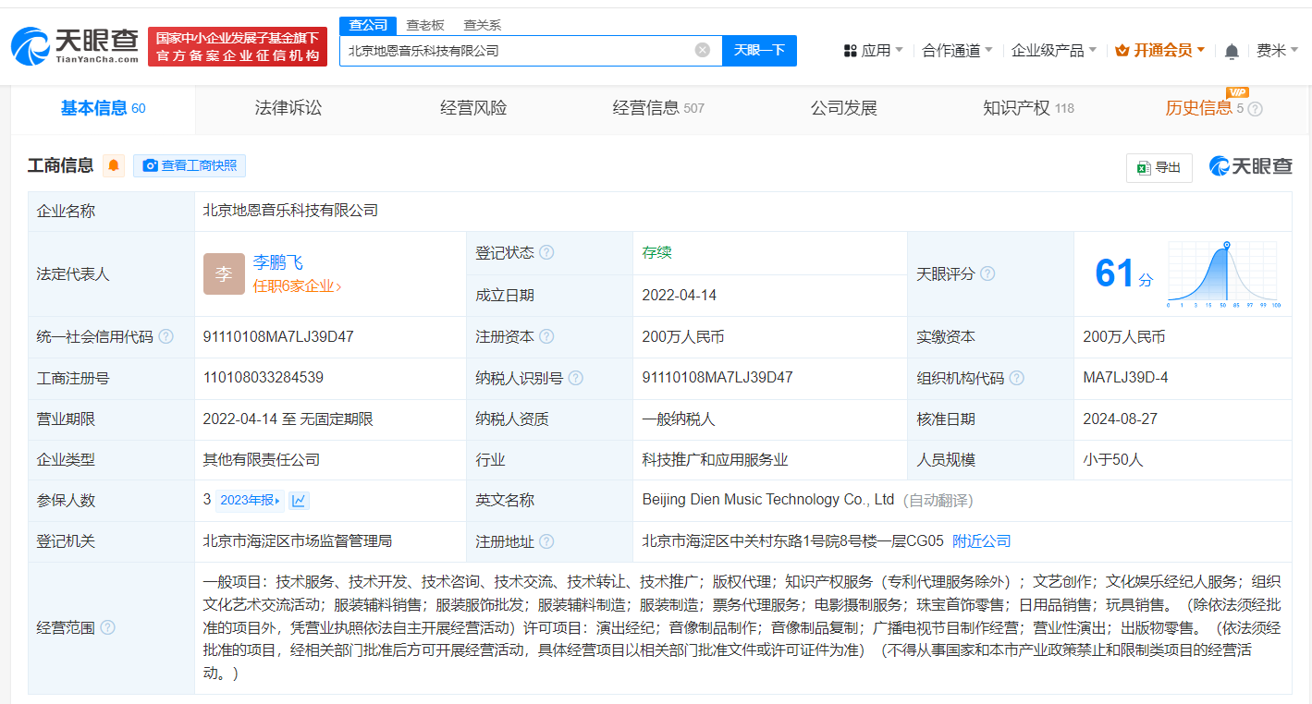Click the help icon next to 天眼评分
Viewport: 1312px width, 704px height.
pos(987,273)
